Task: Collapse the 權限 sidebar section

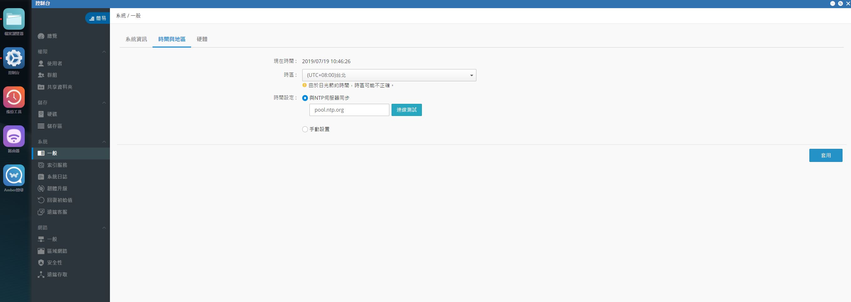Action: coord(104,52)
